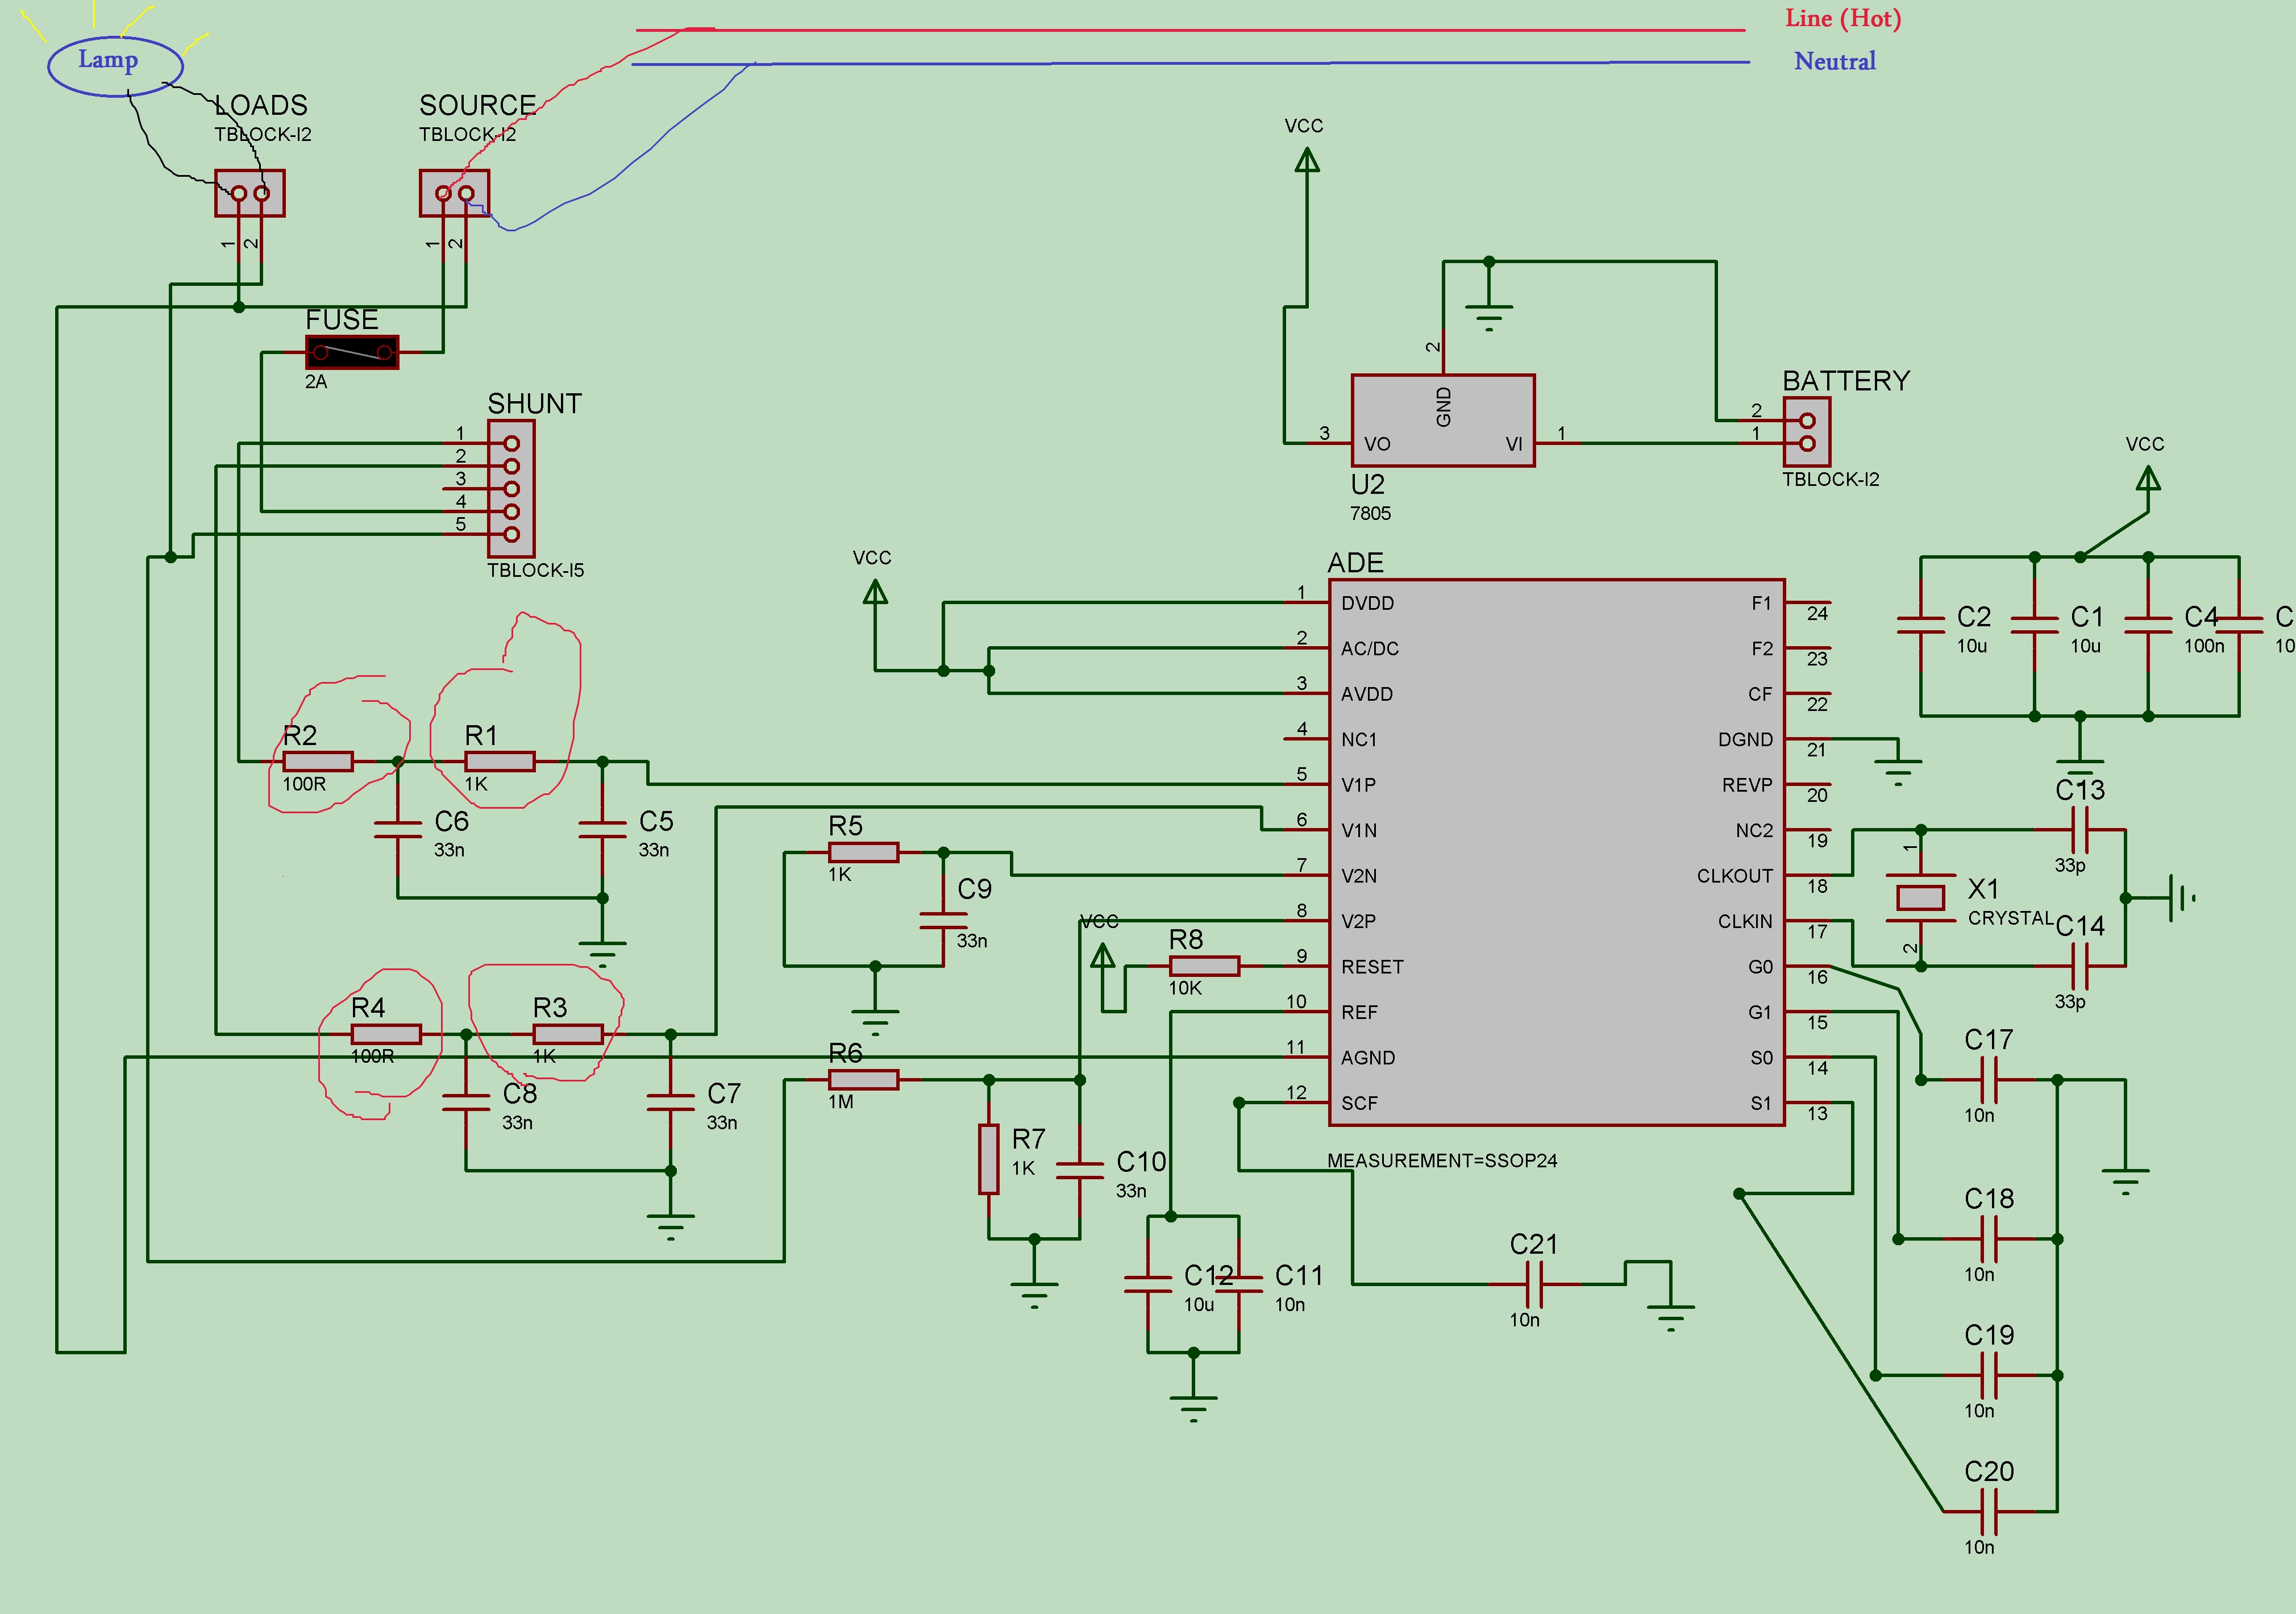Image resolution: width=2296 pixels, height=1614 pixels.
Task: Select the SHUNT five-pin terminal block
Action: pyautogui.click(x=511, y=488)
